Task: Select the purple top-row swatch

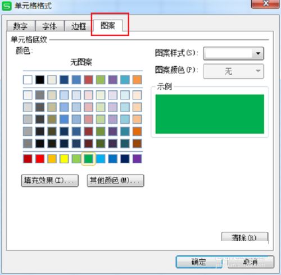Action: click(113, 80)
